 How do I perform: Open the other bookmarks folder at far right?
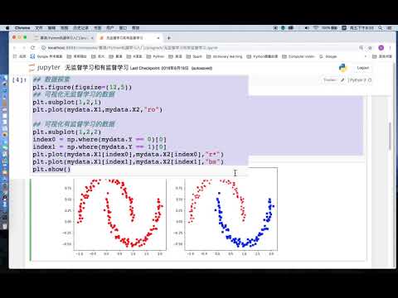tap(382, 56)
